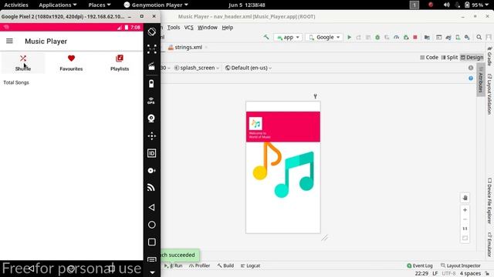The height and width of the screenshot is (277, 494).
Task: Open the Google device selector dropdown
Action: point(324,37)
